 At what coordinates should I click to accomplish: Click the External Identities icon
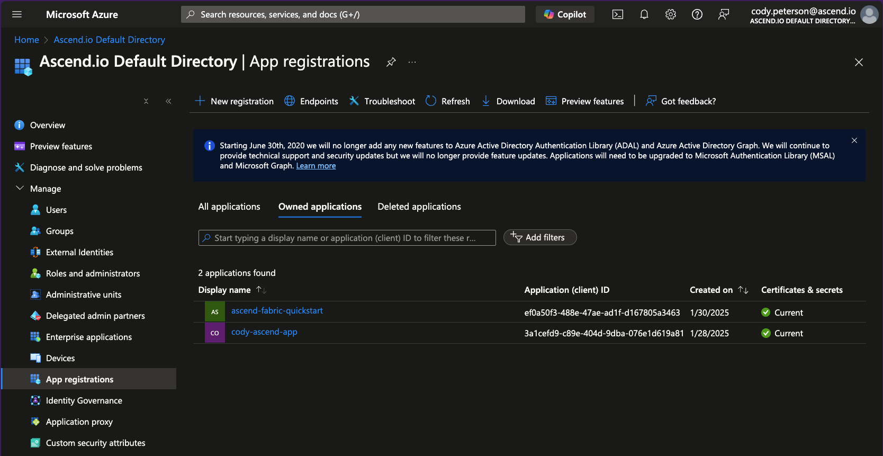tap(35, 252)
